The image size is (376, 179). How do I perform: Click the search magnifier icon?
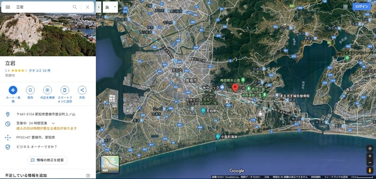[75, 7]
